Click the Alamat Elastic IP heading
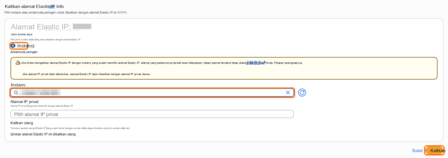448x158 pixels. (x=41, y=27)
